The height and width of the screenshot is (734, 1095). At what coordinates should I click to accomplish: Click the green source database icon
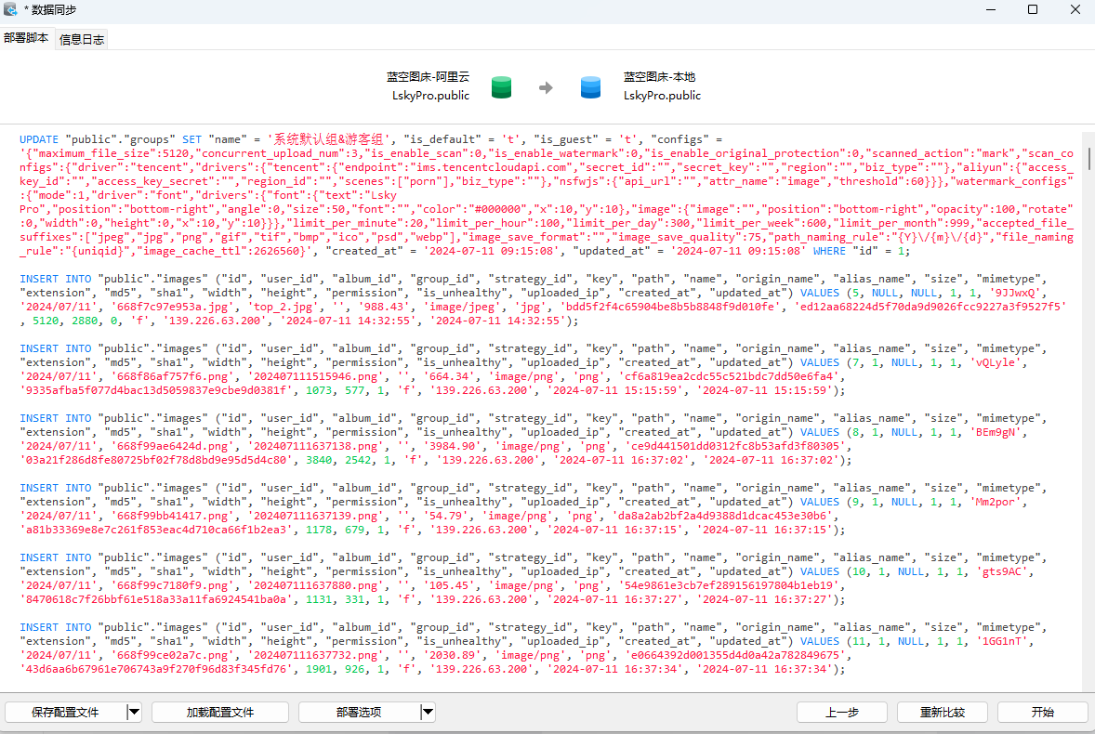[501, 87]
